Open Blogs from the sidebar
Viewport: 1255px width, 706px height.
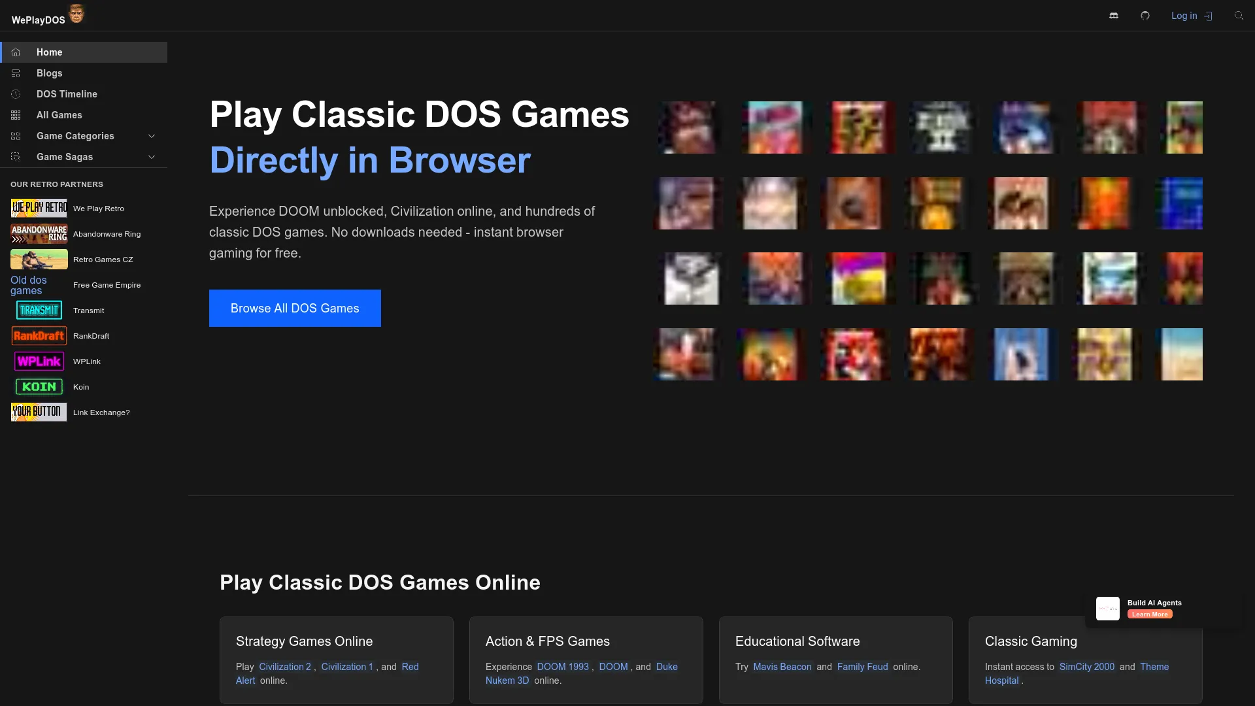coord(84,73)
